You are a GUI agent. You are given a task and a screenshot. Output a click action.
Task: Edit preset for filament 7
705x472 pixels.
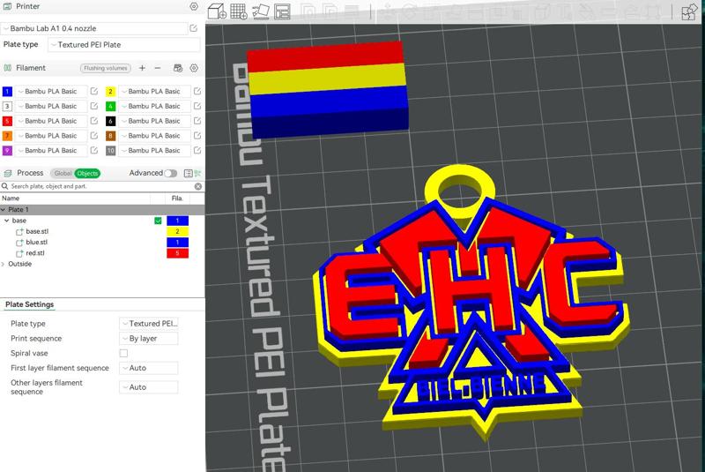pos(94,136)
